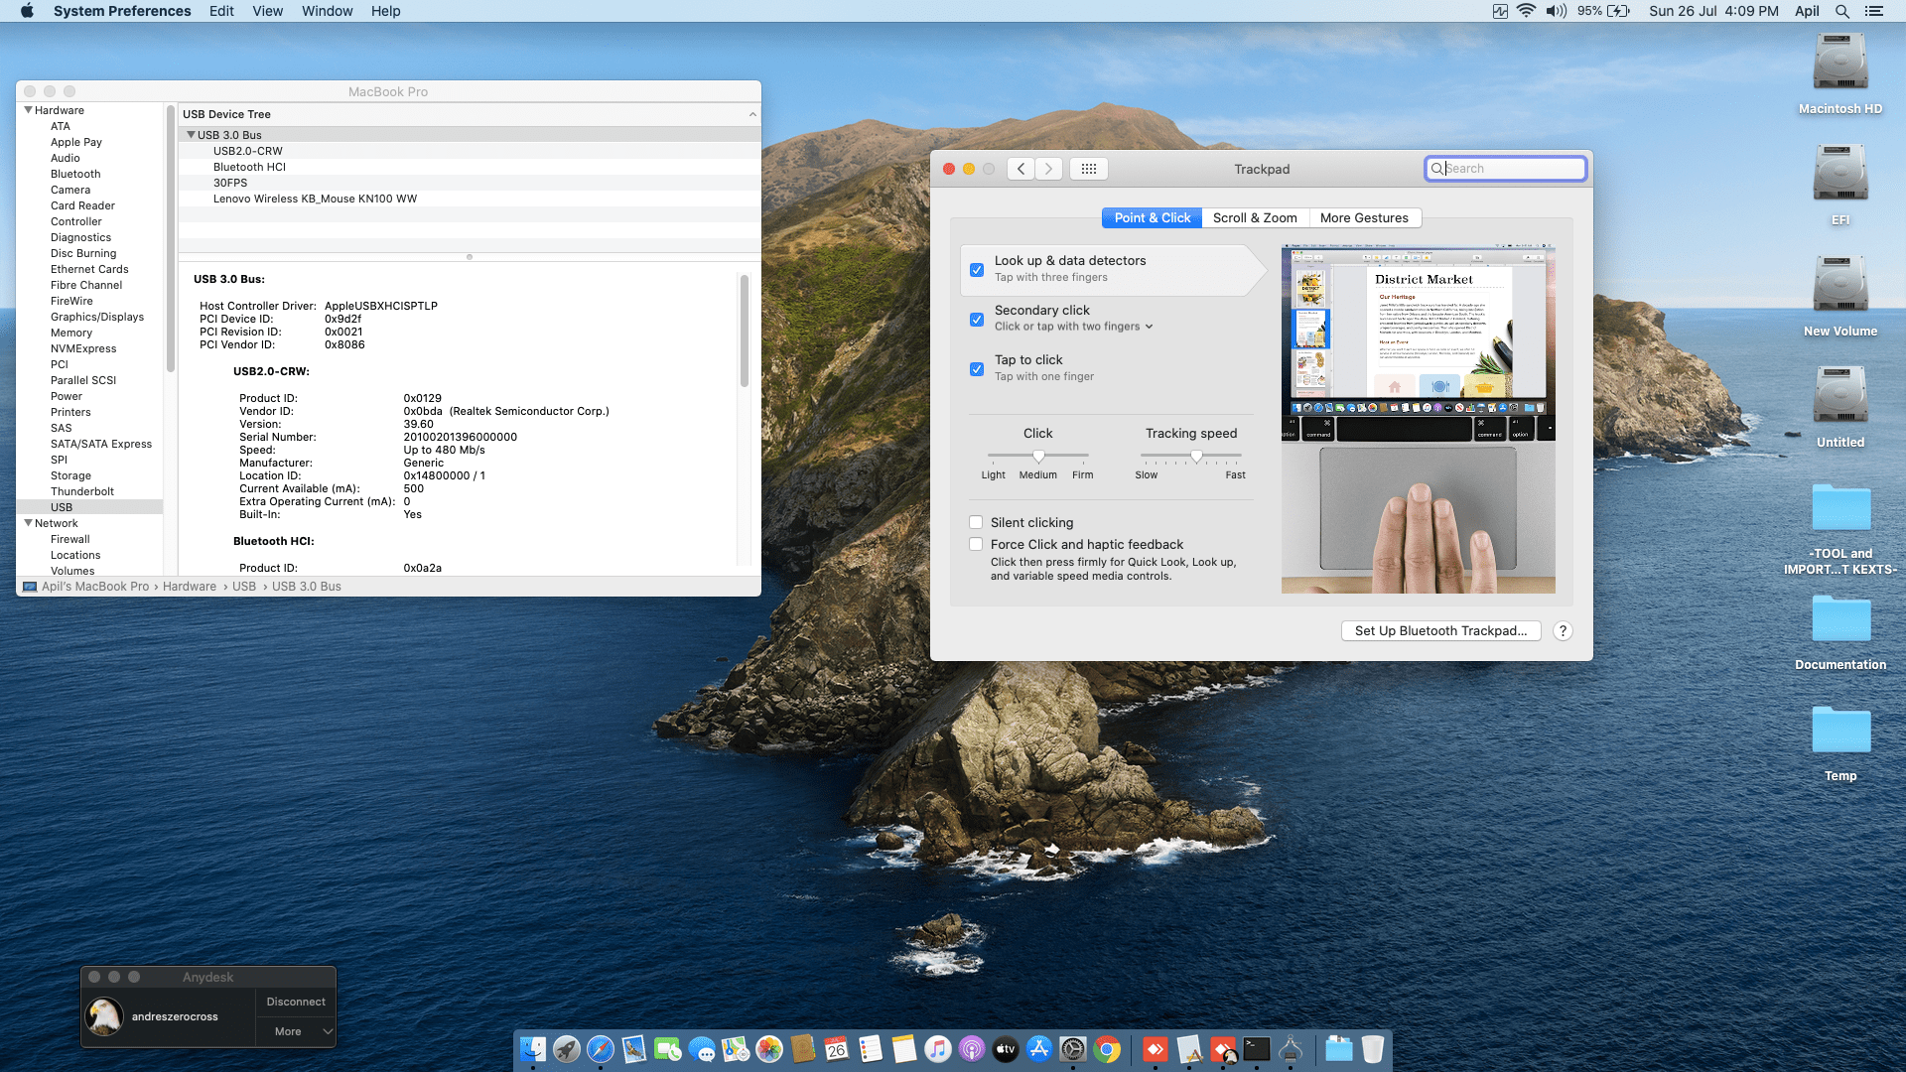Image resolution: width=1906 pixels, height=1072 pixels.
Task: Open Photos from the Dock
Action: 769,1049
